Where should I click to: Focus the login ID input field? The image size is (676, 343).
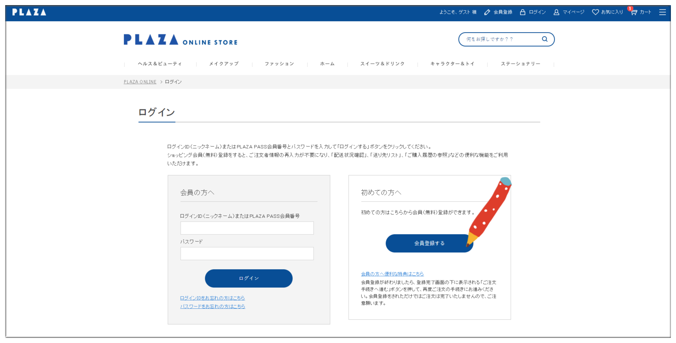[247, 228]
